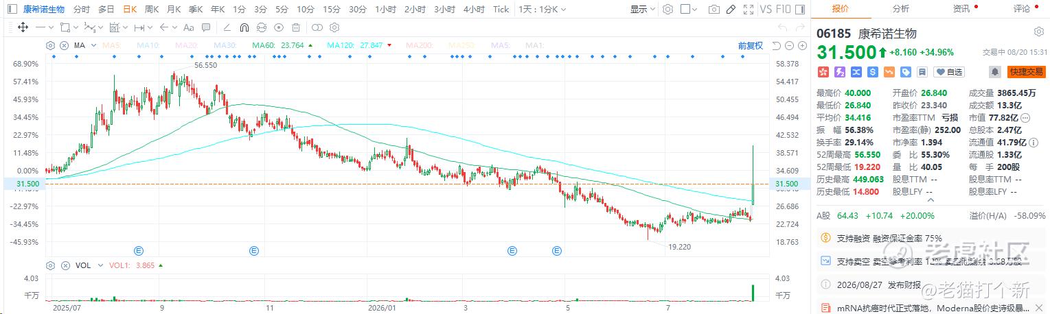
Task: Toggle the left sidebar panel icon
Action: coord(12,9)
